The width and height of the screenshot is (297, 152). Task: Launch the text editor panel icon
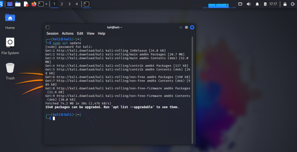pos(26,4)
